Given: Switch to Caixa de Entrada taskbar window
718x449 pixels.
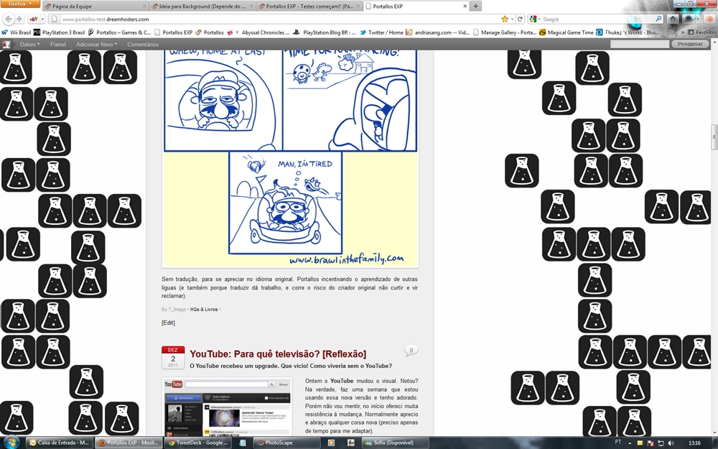Looking at the screenshot, I should (59, 443).
